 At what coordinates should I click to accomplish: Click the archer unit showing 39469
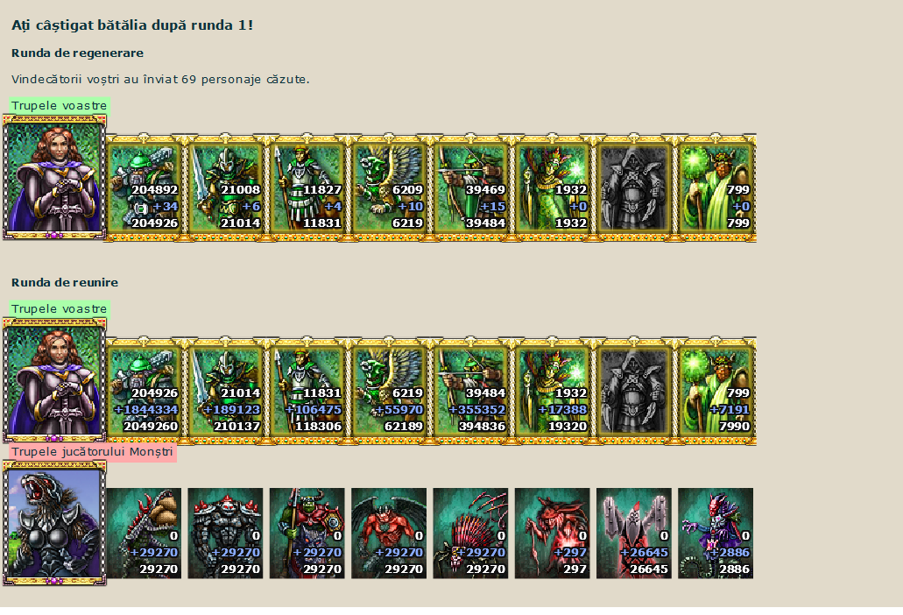click(471, 188)
